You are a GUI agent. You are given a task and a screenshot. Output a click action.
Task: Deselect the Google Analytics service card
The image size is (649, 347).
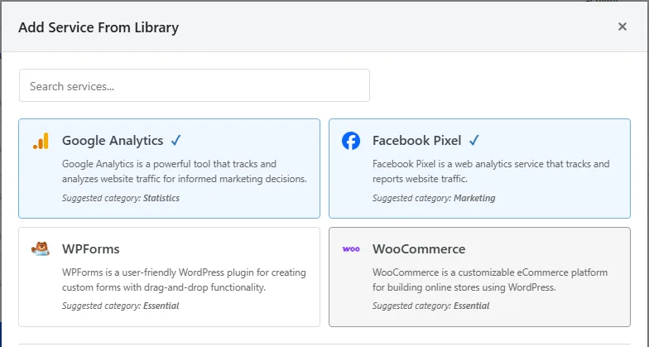pyautogui.click(x=169, y=169)
